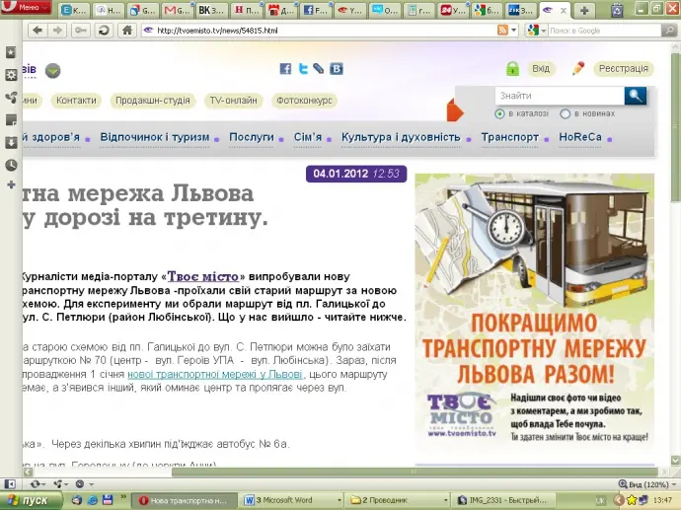The width and height of the screenshot is (681, 510).
Task: Click the tvoemisto.tv address bar URL
Action: [217, 31]
